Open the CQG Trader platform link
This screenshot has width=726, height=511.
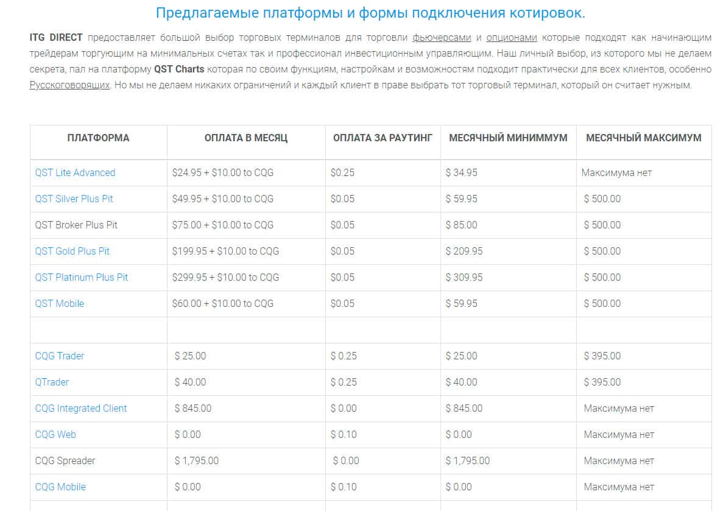pyautogui.click(x=60, y=356)
